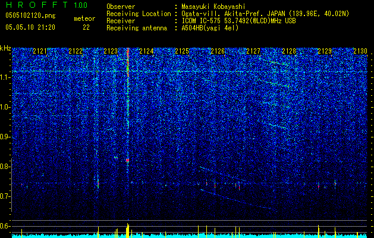The height and width of the screenshot is (238, 374).
Task: Click the 0.9 frequency axis label
Action: point(5,137)
